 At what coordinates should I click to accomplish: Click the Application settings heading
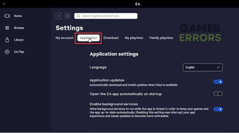tap(114, 54)
